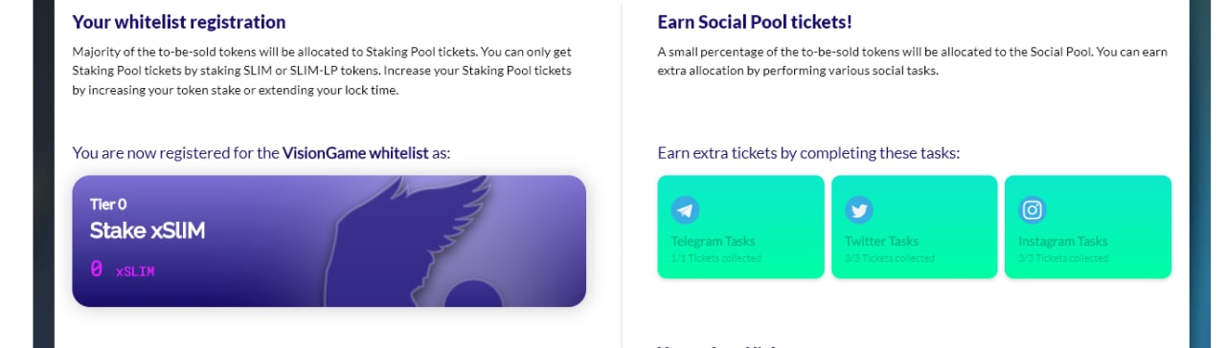Open the Telegram Tasks label
The width and height of the screenshot is (1226, 348).
click(715, 241)
